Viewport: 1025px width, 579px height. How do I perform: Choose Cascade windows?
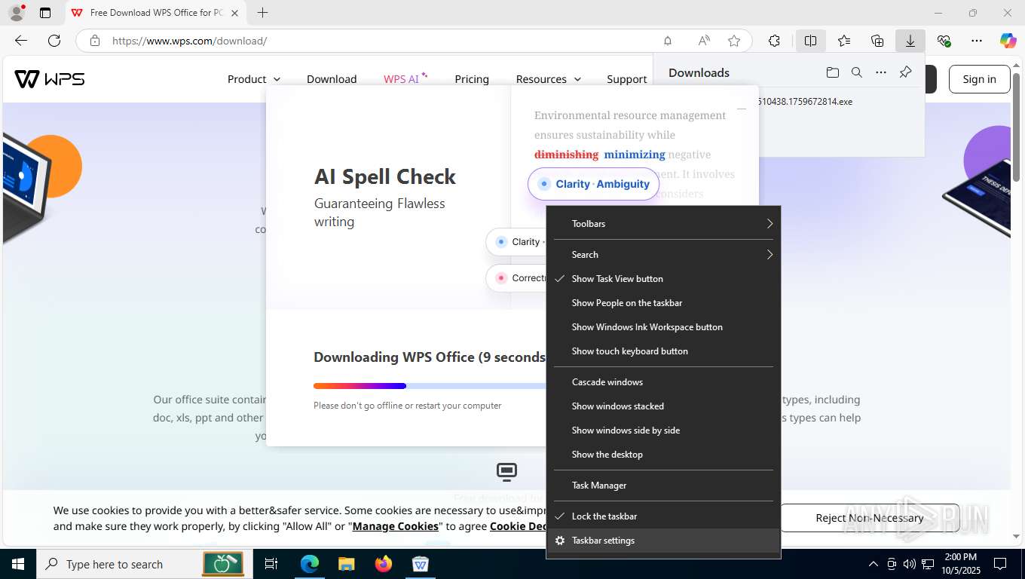coord(663,382)
